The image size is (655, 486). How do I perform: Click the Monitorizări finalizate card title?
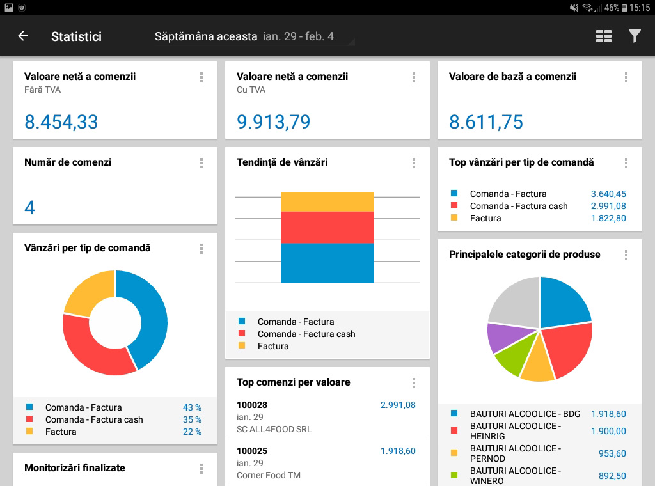coord(75,467)
